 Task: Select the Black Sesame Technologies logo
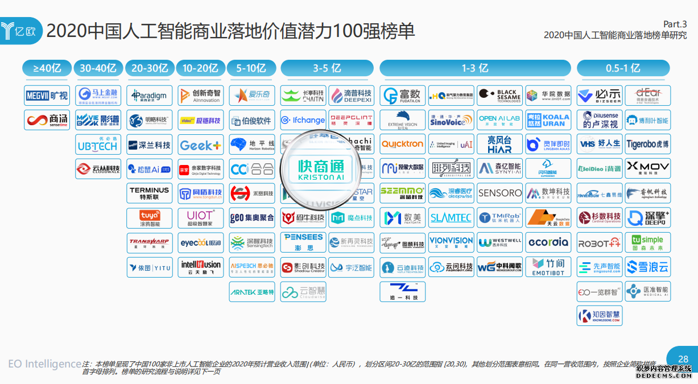499,96
